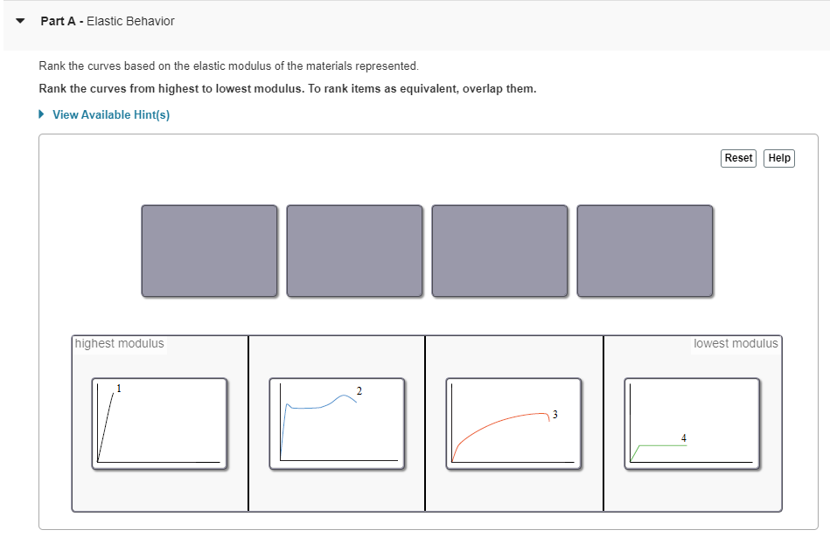Click inside the lowest modulus drop zone
The width and height of the screenshot is (830, 537).
click(x=692, y=489)
